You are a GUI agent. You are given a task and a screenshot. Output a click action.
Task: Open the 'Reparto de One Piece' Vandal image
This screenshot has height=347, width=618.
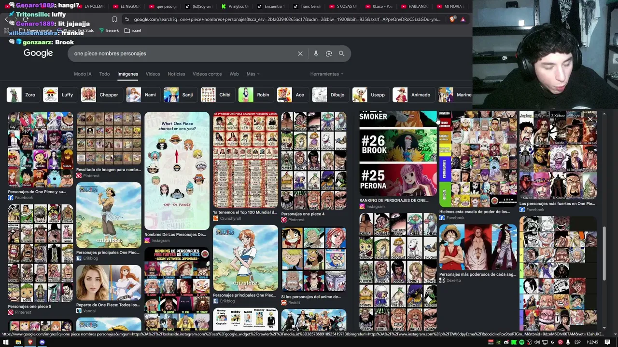tap(109, 283)
